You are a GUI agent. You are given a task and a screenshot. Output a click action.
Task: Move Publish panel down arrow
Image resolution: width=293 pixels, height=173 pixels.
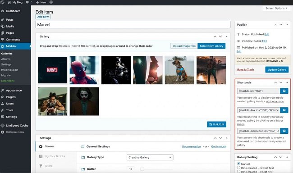pos(281,25)
